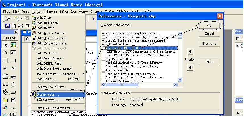
Task: Click the Help button in References dialog
Action: tap(209, 62)
